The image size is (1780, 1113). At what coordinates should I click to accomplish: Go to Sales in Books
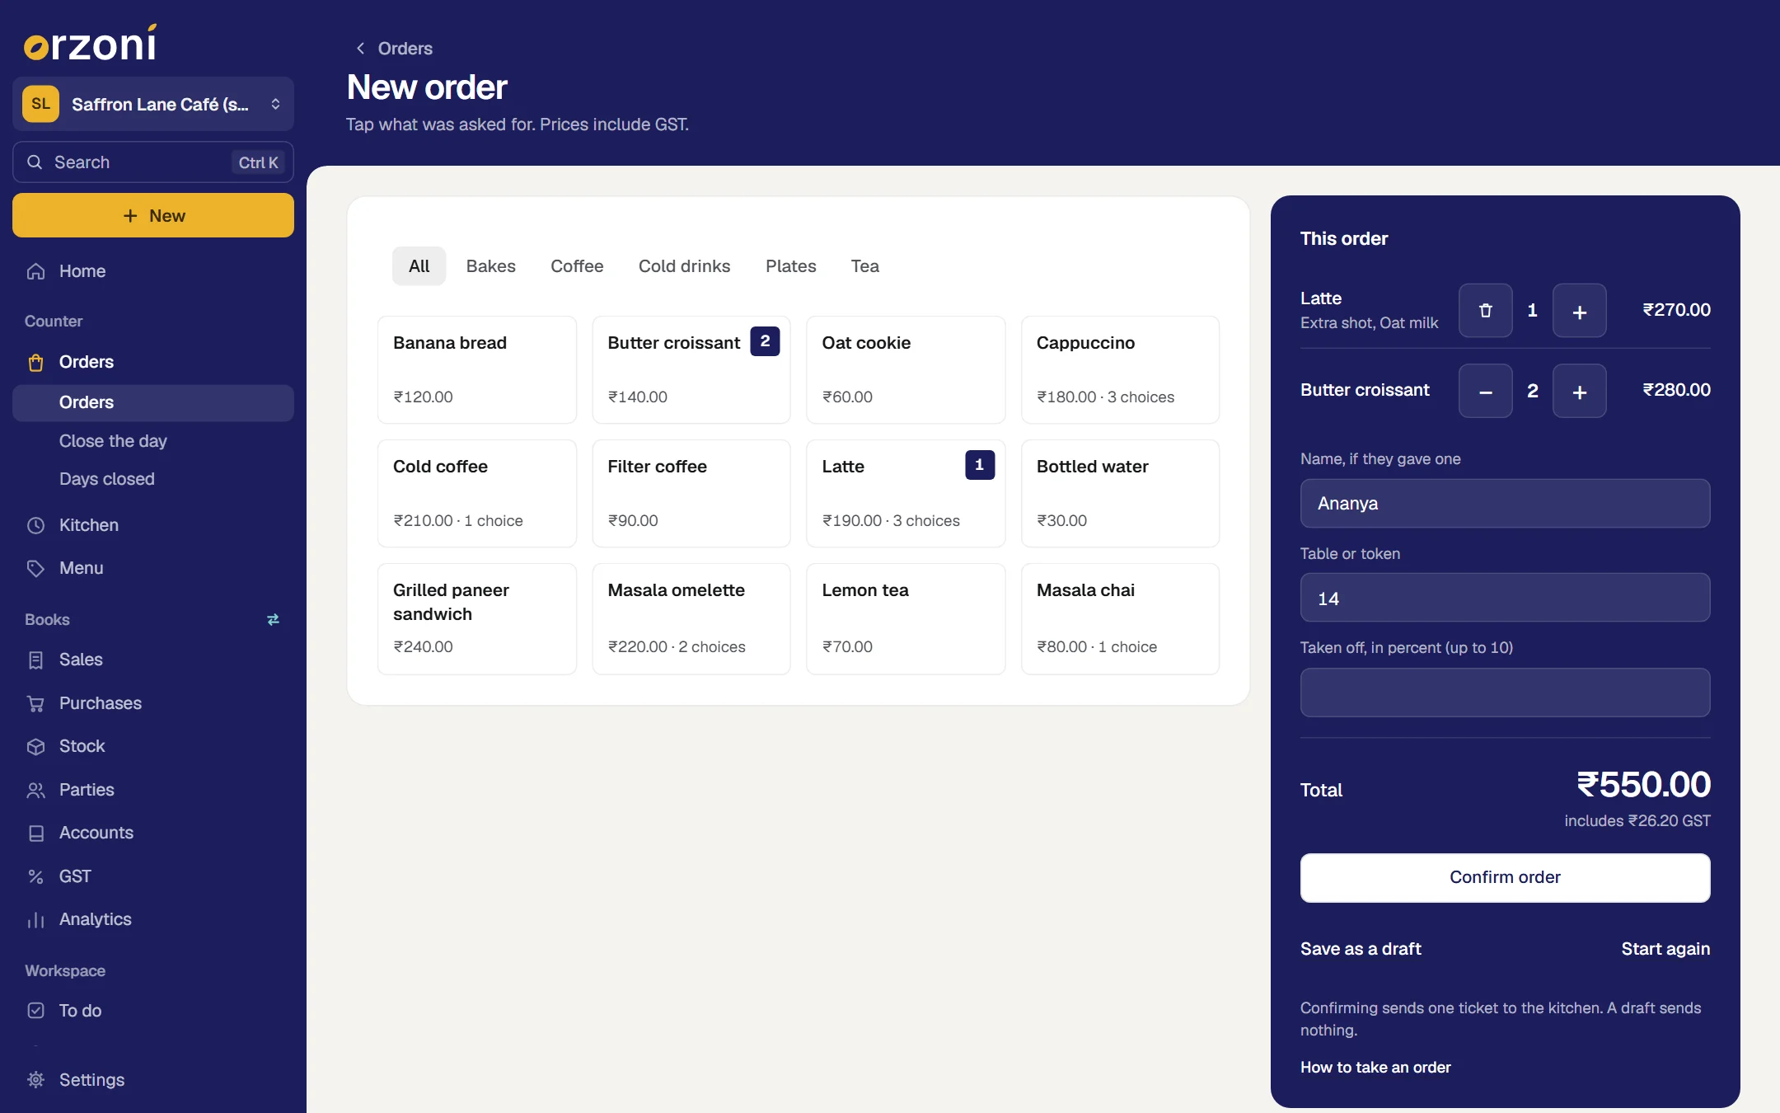[152, 660]
